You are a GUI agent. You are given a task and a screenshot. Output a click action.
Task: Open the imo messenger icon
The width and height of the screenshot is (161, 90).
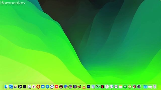coord(52,87)
